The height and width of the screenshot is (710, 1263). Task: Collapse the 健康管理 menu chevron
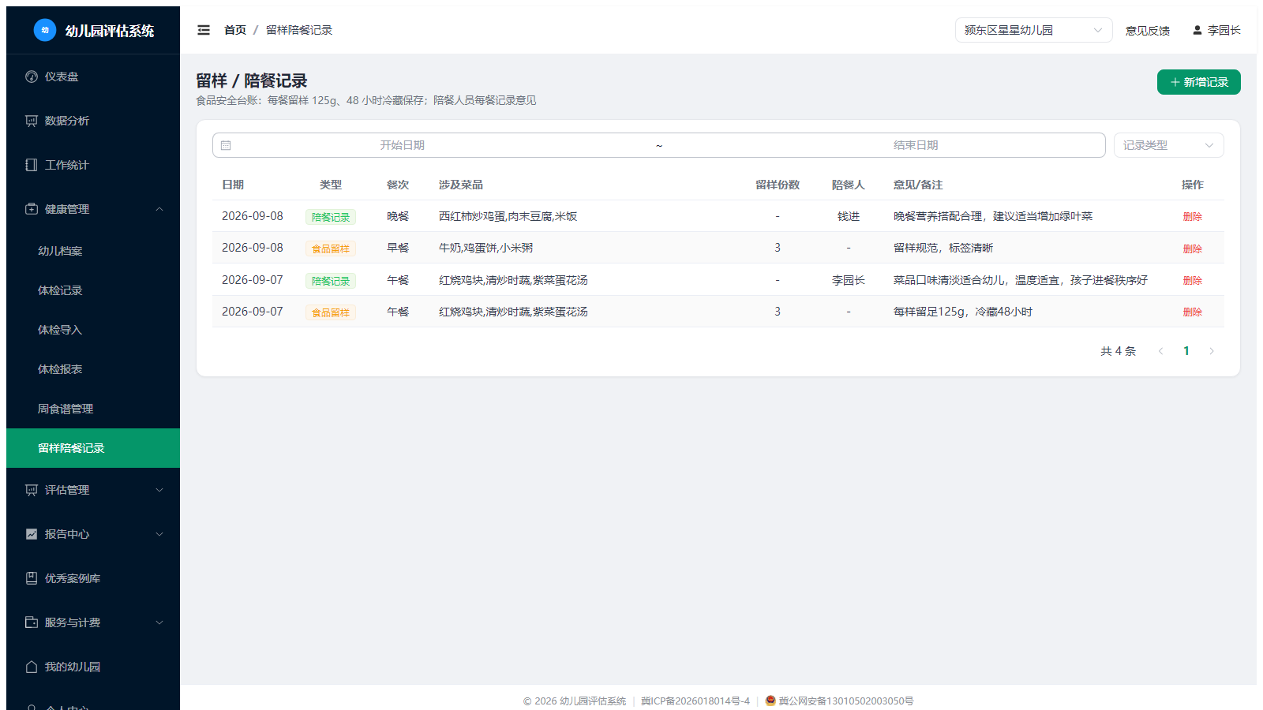tap(159, 209)
